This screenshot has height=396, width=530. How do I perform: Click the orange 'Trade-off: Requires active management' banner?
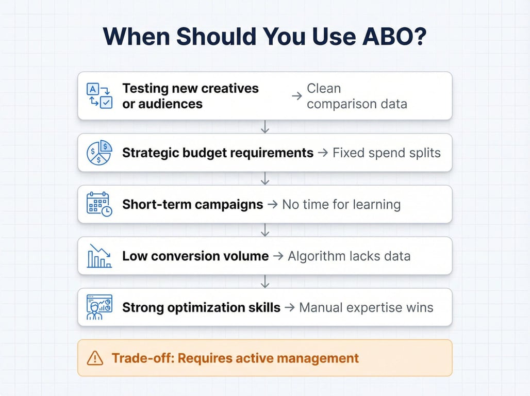click(x=265, y=358)
